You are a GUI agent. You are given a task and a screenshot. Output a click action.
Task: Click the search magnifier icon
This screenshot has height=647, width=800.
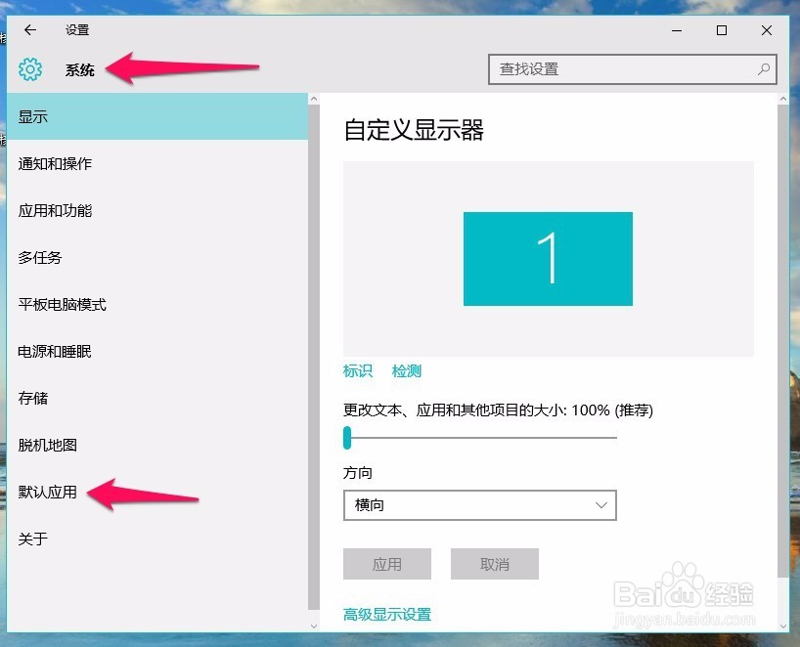click(x=763, y=69)
